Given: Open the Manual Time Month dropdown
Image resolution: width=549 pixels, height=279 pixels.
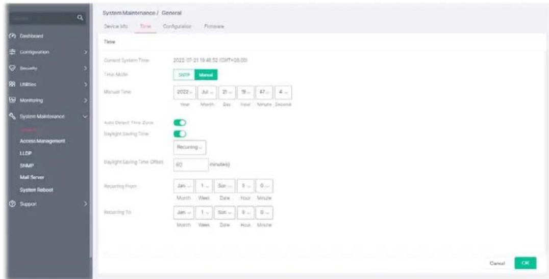Looking at the screenshot, I should click(207, 93).
